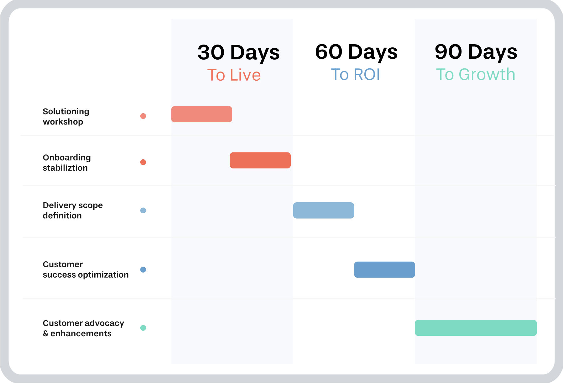Viewport: 563px width, 383px height.
Task: Select the Delivery scope definition bar
Action: (323, 210)
